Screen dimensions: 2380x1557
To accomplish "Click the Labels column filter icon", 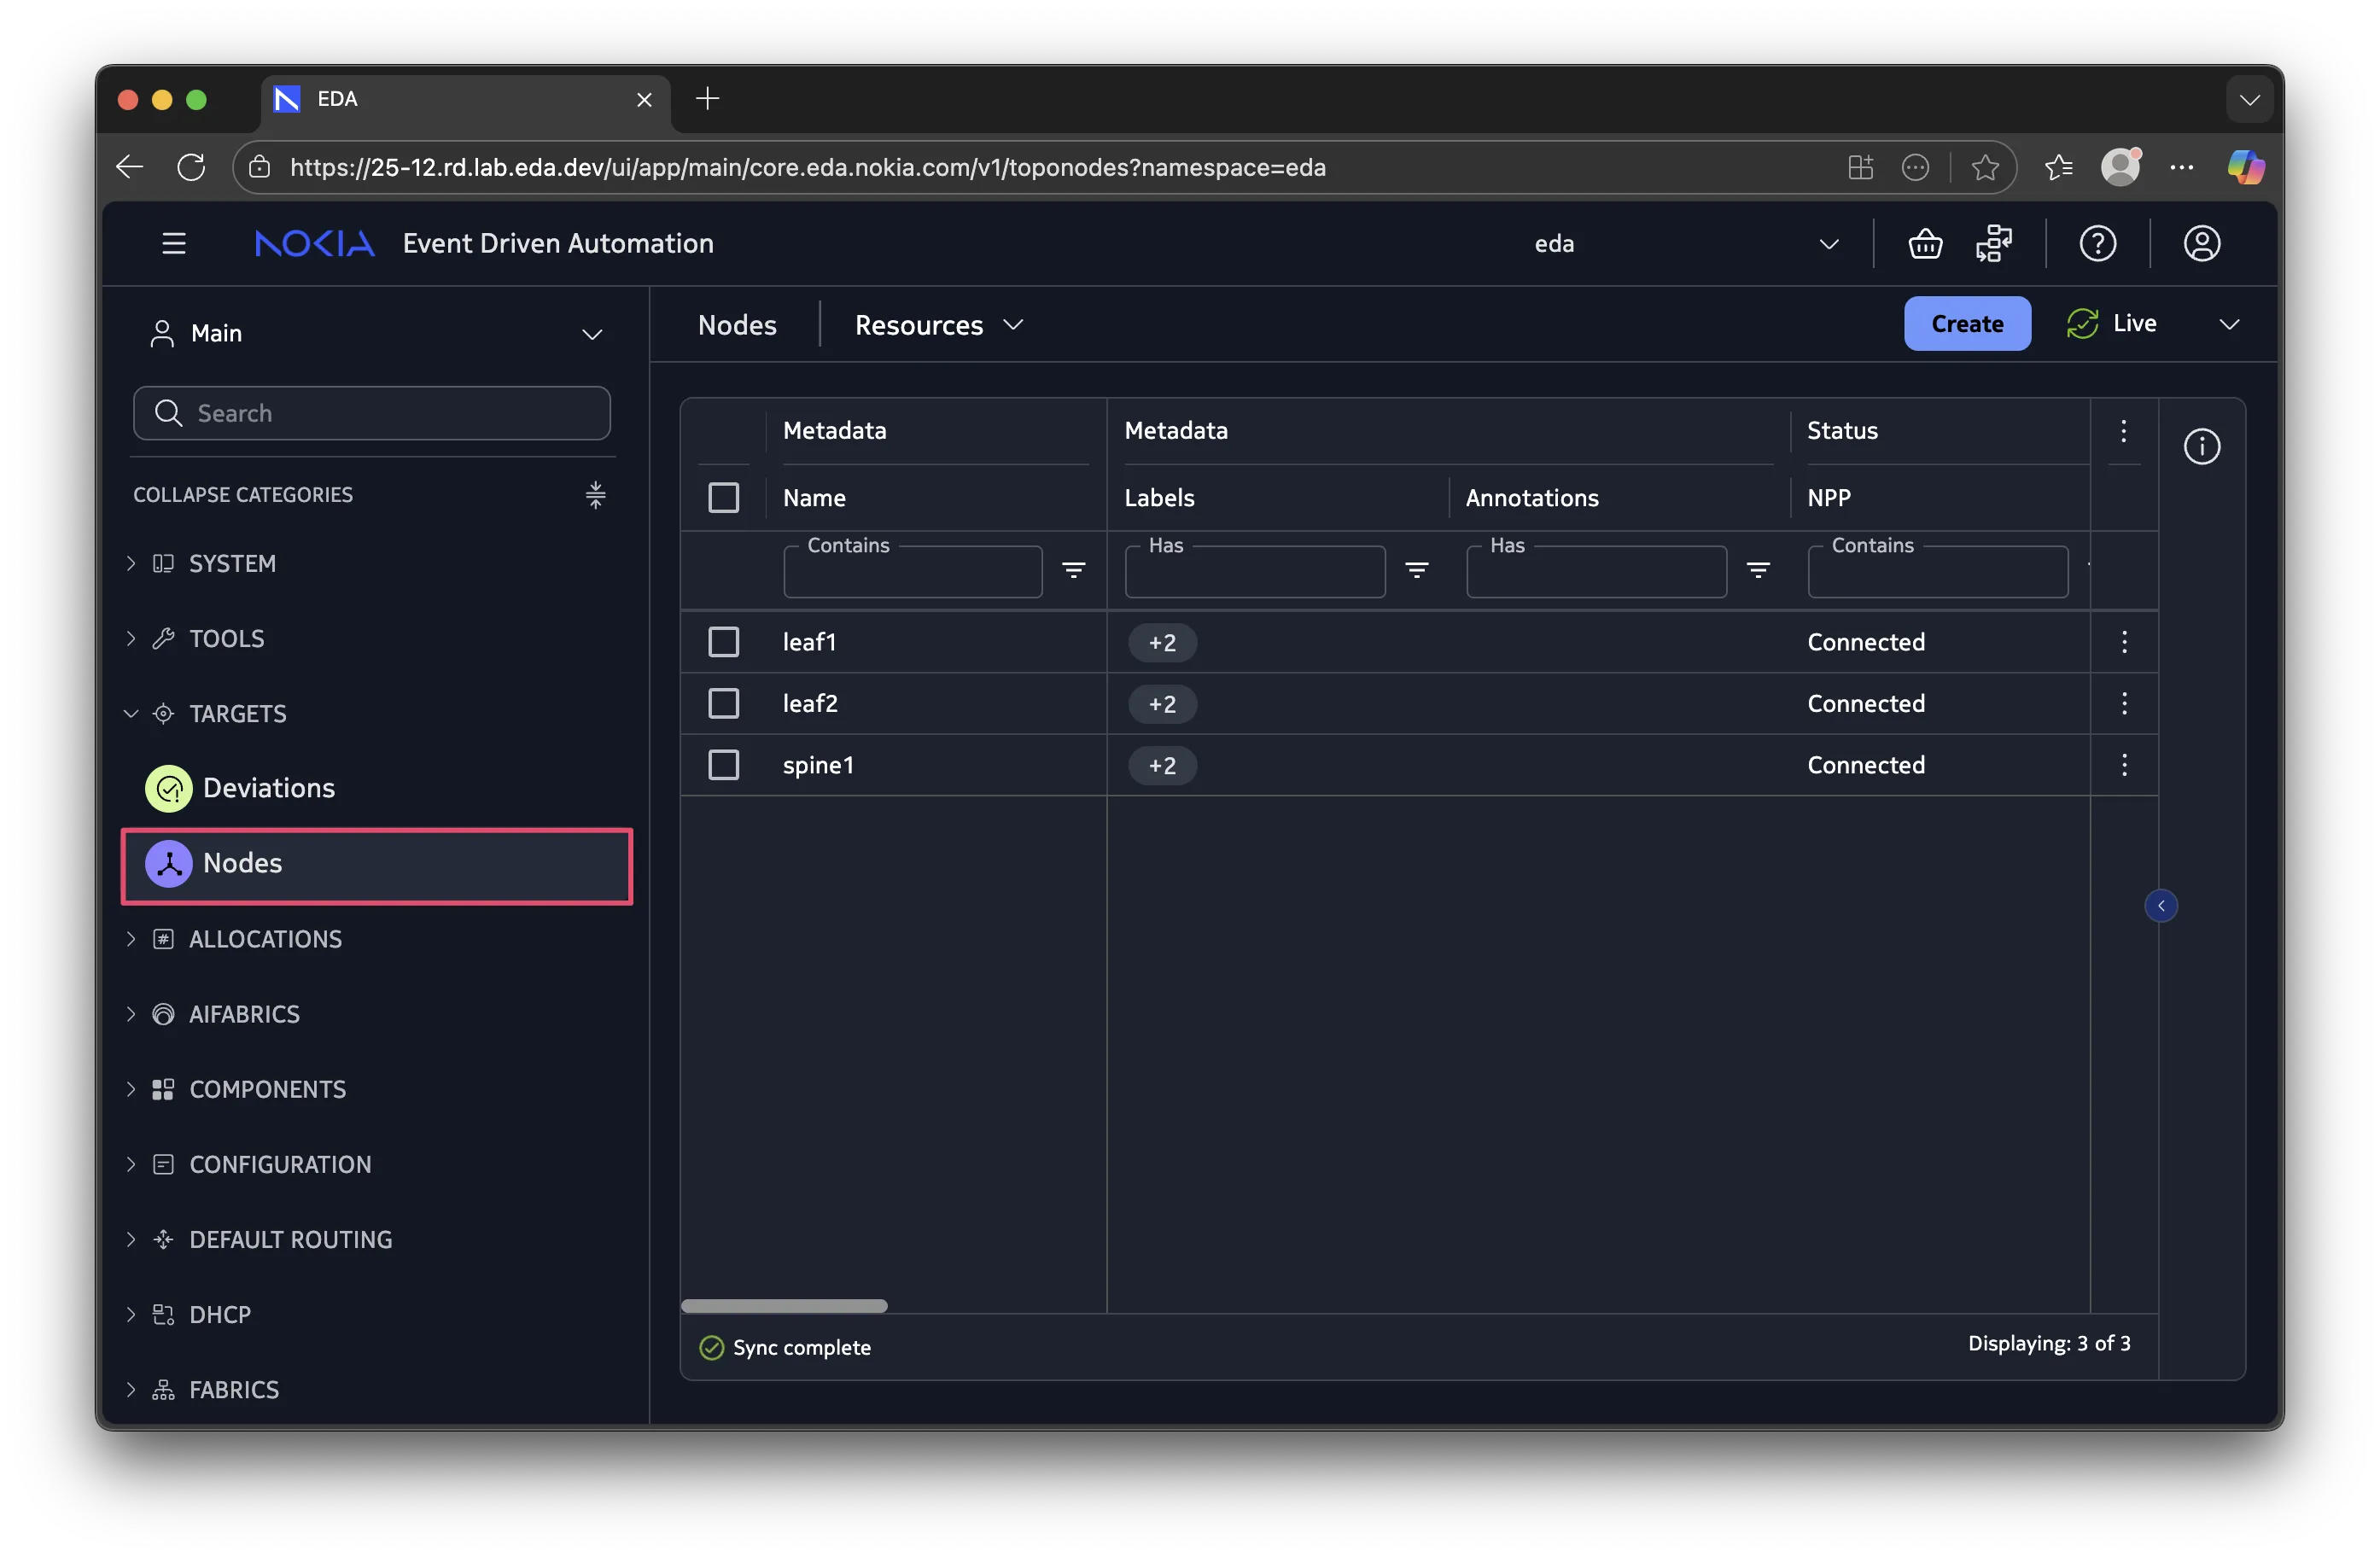I will pyautogui.click(x=1416, y=570).
